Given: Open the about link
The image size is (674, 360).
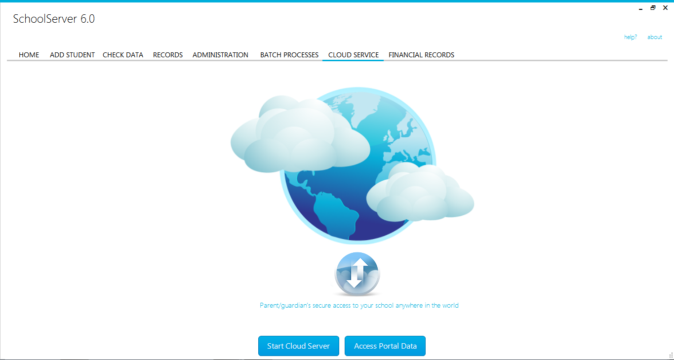Looking at the screenshot, I should pos(654,37).
